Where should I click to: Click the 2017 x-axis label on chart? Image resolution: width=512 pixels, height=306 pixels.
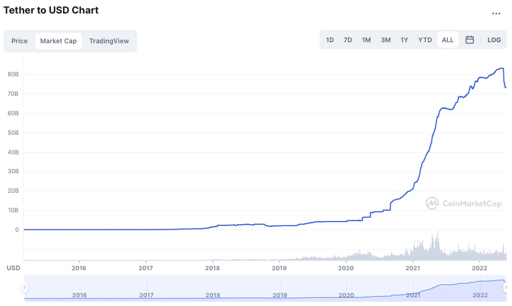click(146, 268)
